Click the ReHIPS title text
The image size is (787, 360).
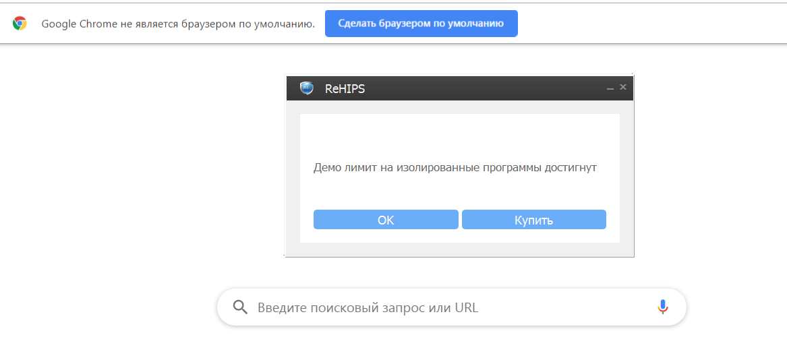(345, 88)
